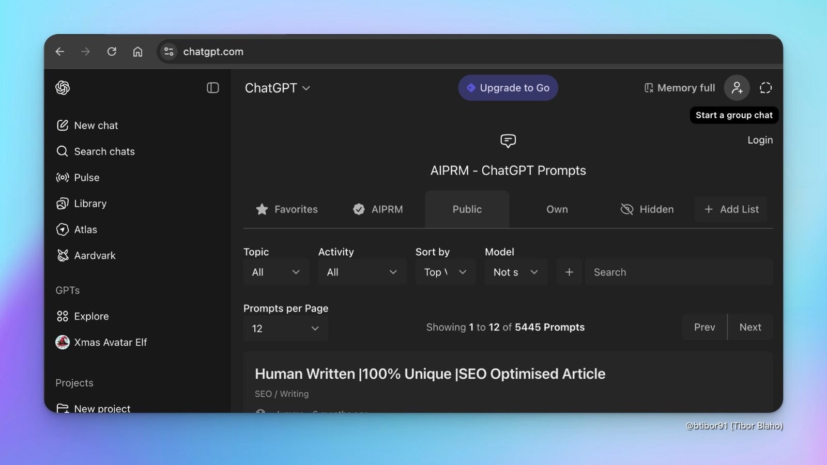Explore available GPTs
827x465 pixels.
click(x=91, y=316)
